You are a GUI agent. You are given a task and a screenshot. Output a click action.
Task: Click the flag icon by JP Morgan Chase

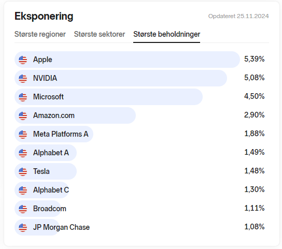coord(23,227)
